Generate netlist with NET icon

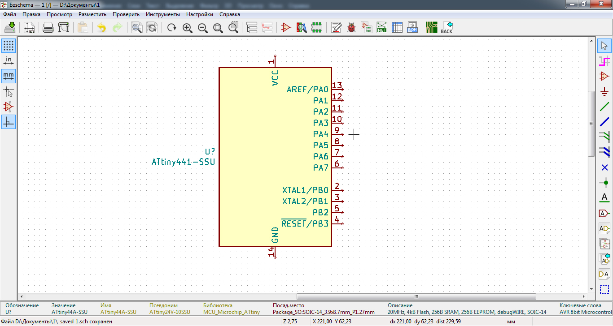pos(382,28)
